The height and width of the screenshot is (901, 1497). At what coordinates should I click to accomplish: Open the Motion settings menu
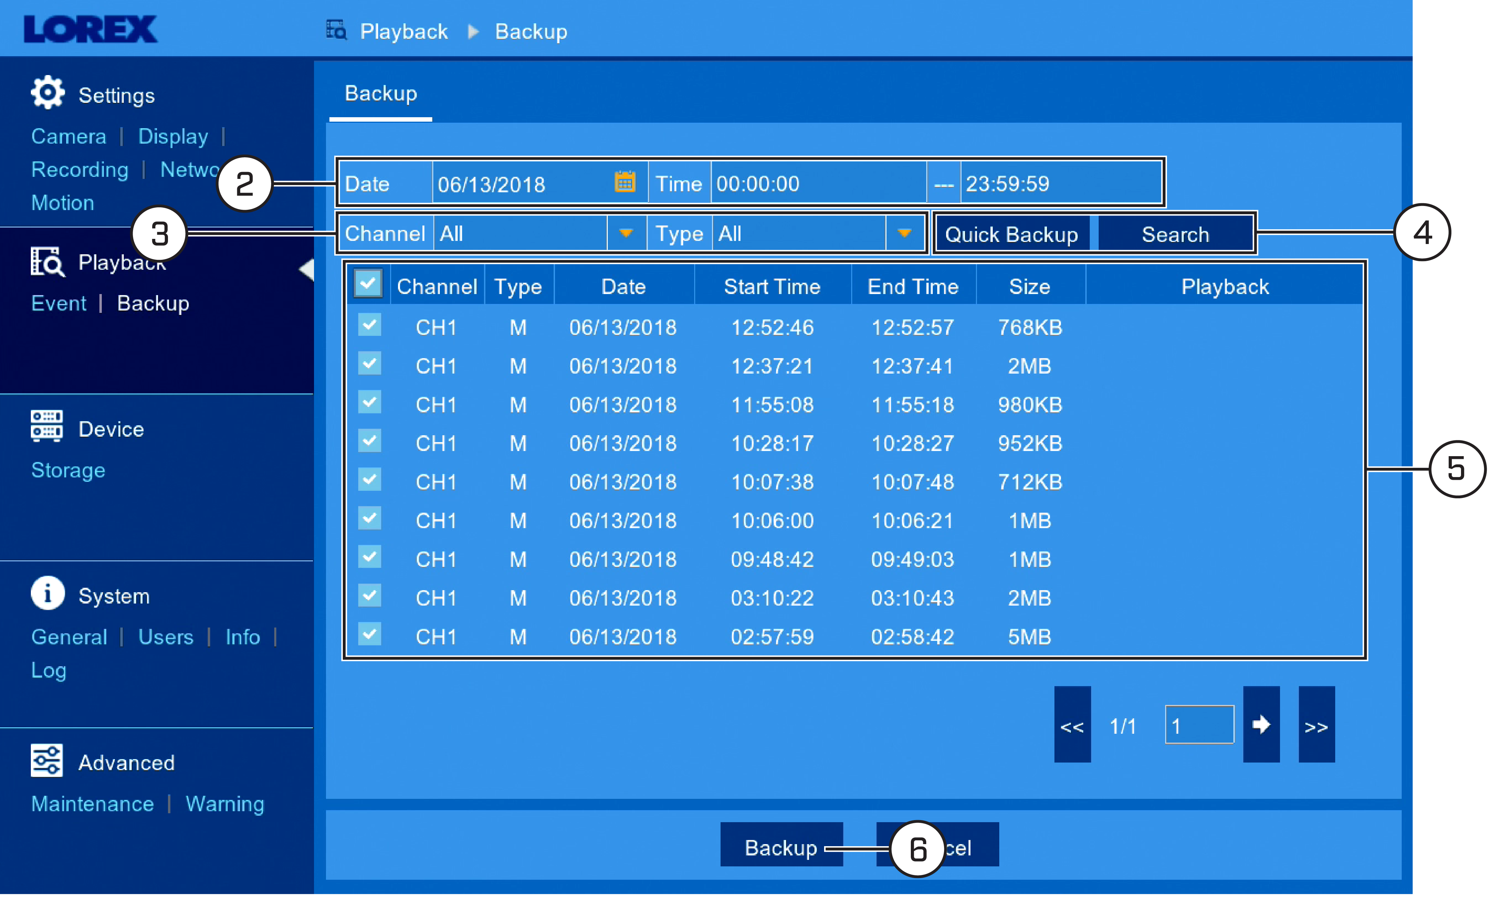pos(62,203)
